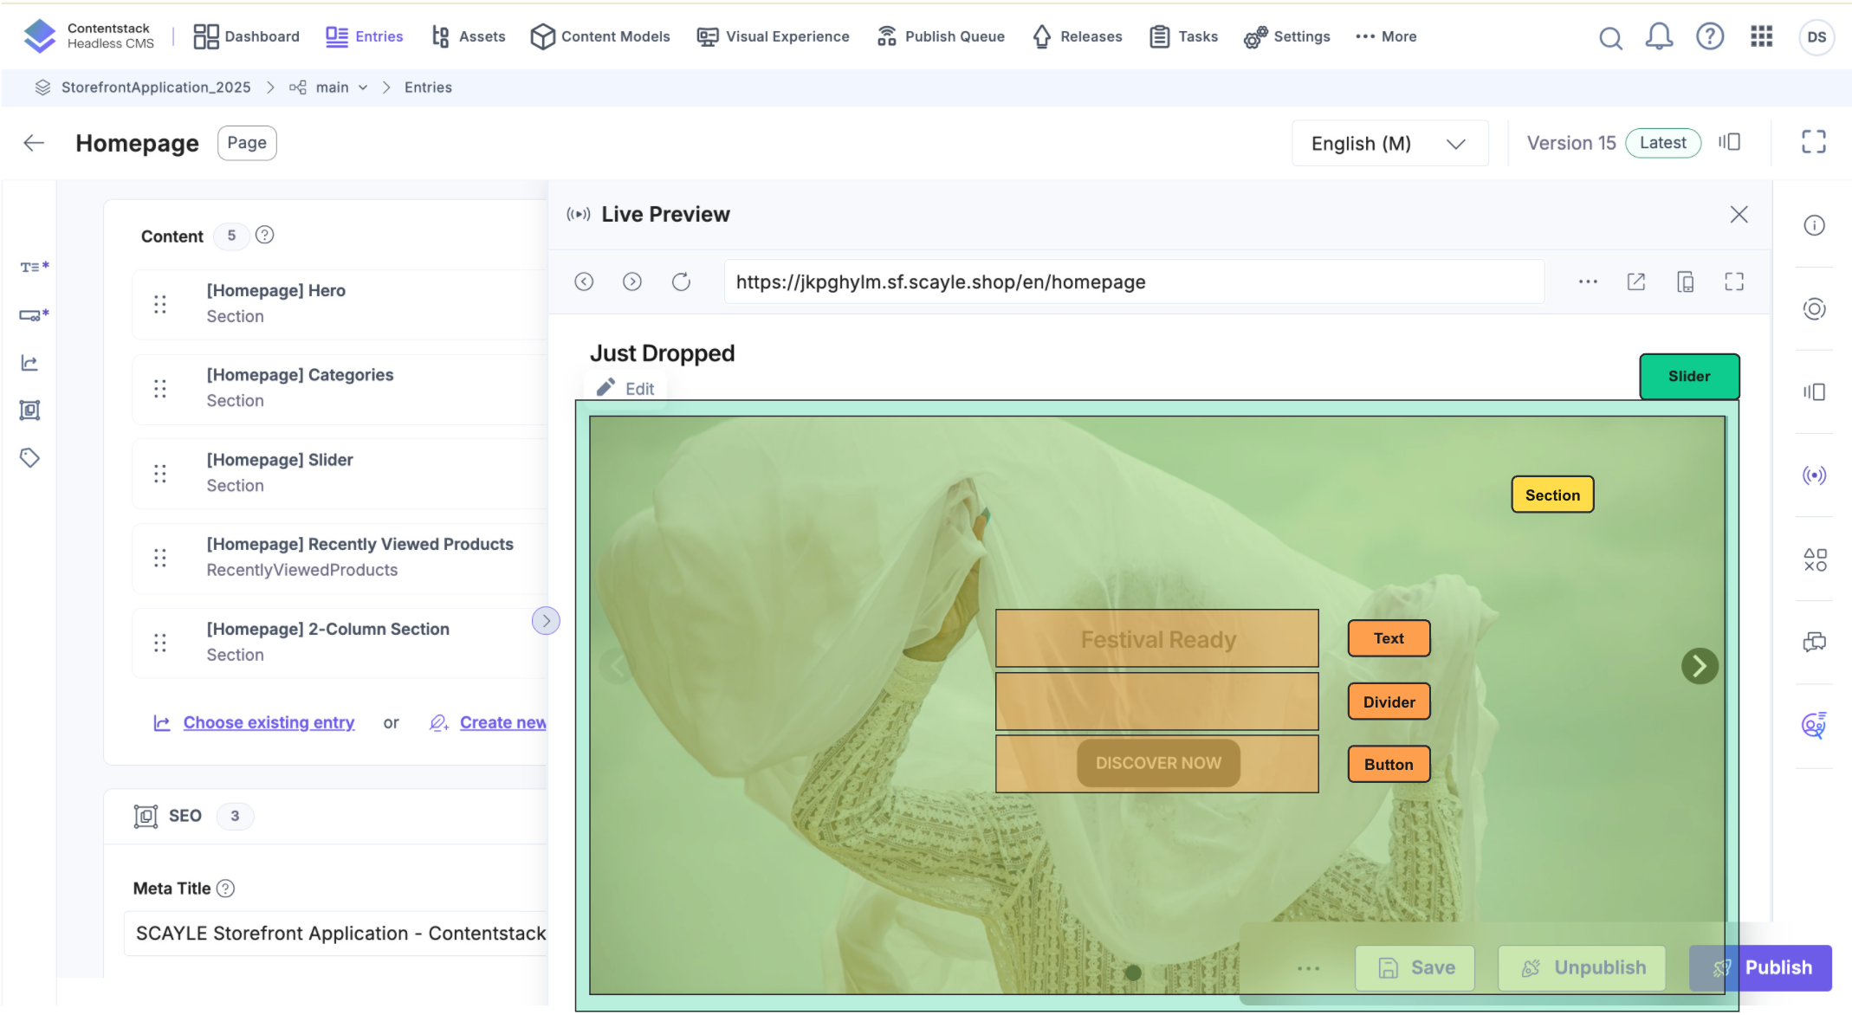Open the English (M) language dropdown
Image resolution: width=1852 pixels, height=1015 pixels.
[1389, 144]
